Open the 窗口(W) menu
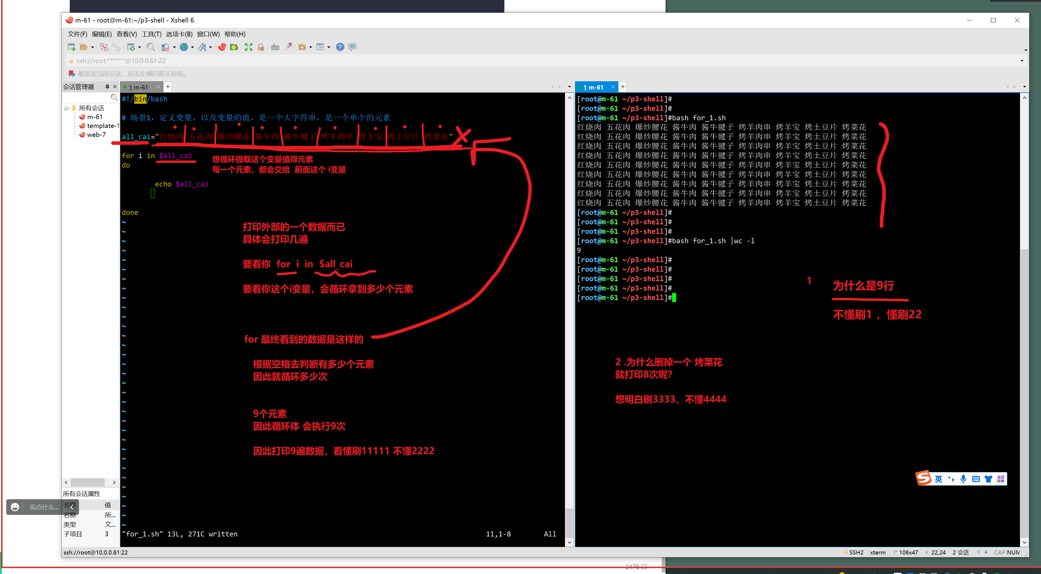Image resolution: width=1041 pixels, height=574 pixels. point(208,34)
